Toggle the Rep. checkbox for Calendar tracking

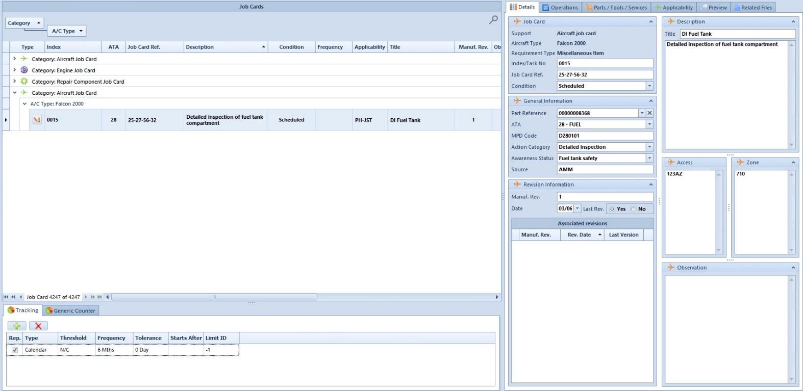(14, 350)
